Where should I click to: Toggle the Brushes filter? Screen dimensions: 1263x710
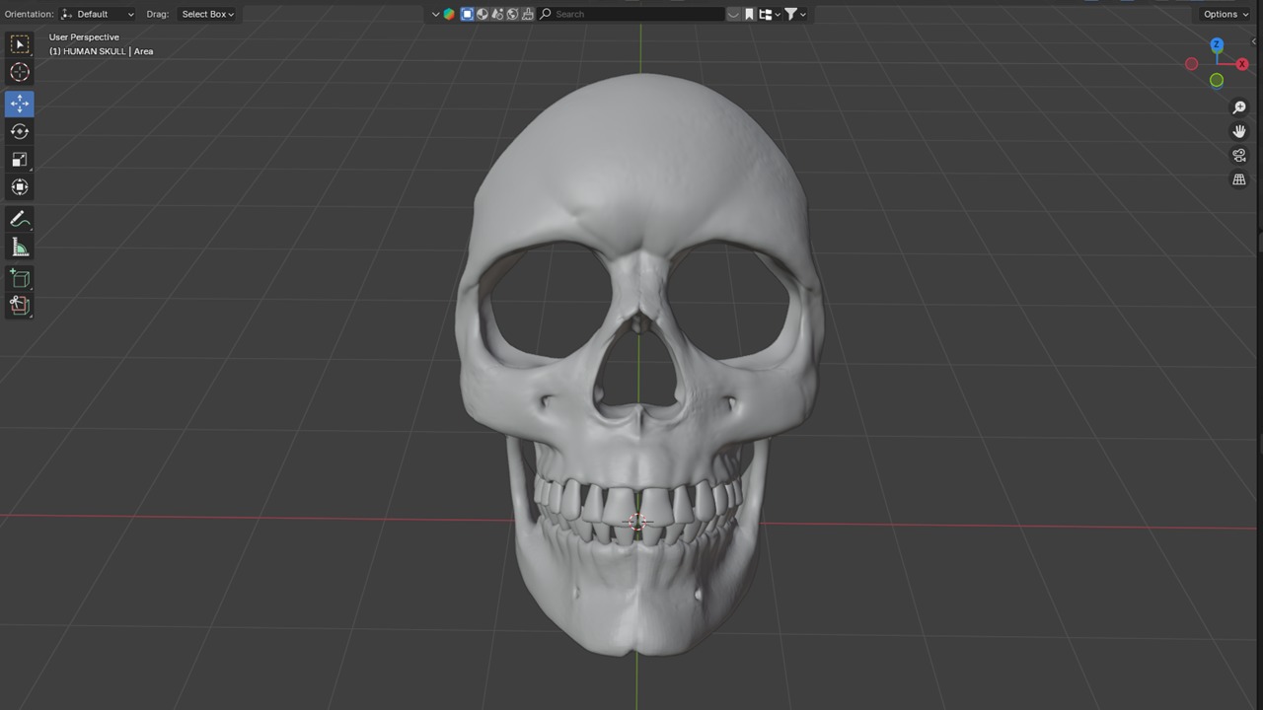pyautogui.click(x=528, y=14)
